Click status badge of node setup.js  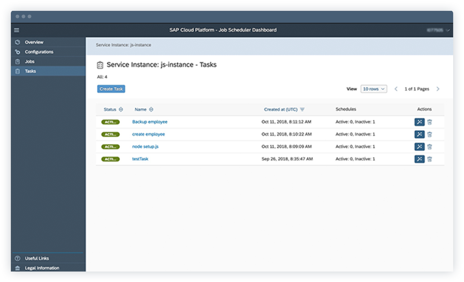point(110,146)
